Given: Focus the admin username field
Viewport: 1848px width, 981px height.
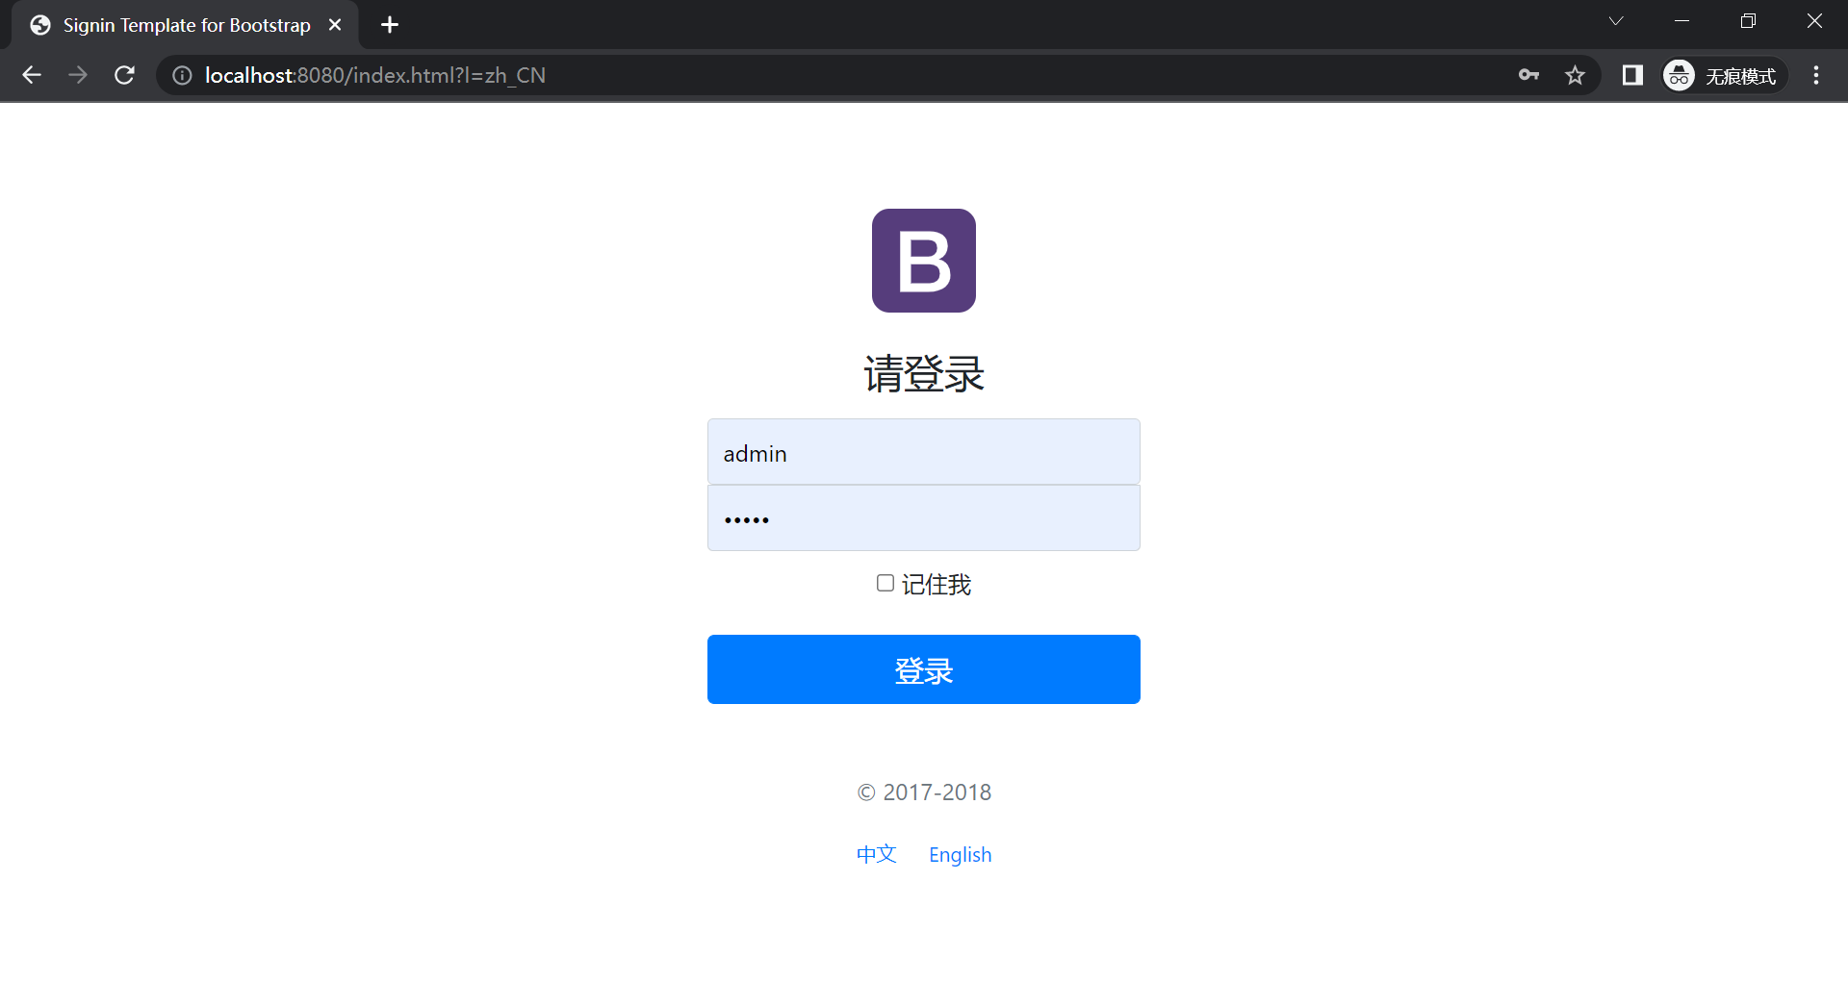Looking at the screenshot, I should click(x=924, y=452).
